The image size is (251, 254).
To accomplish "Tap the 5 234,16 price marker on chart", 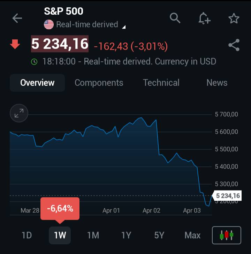I will point(227,196).
